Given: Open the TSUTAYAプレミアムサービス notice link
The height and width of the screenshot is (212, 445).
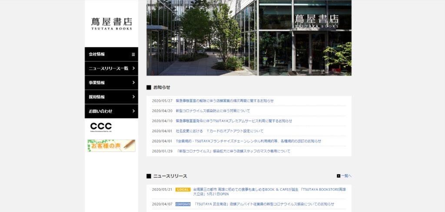Looking at the screenshot, I should click(234, 121).
